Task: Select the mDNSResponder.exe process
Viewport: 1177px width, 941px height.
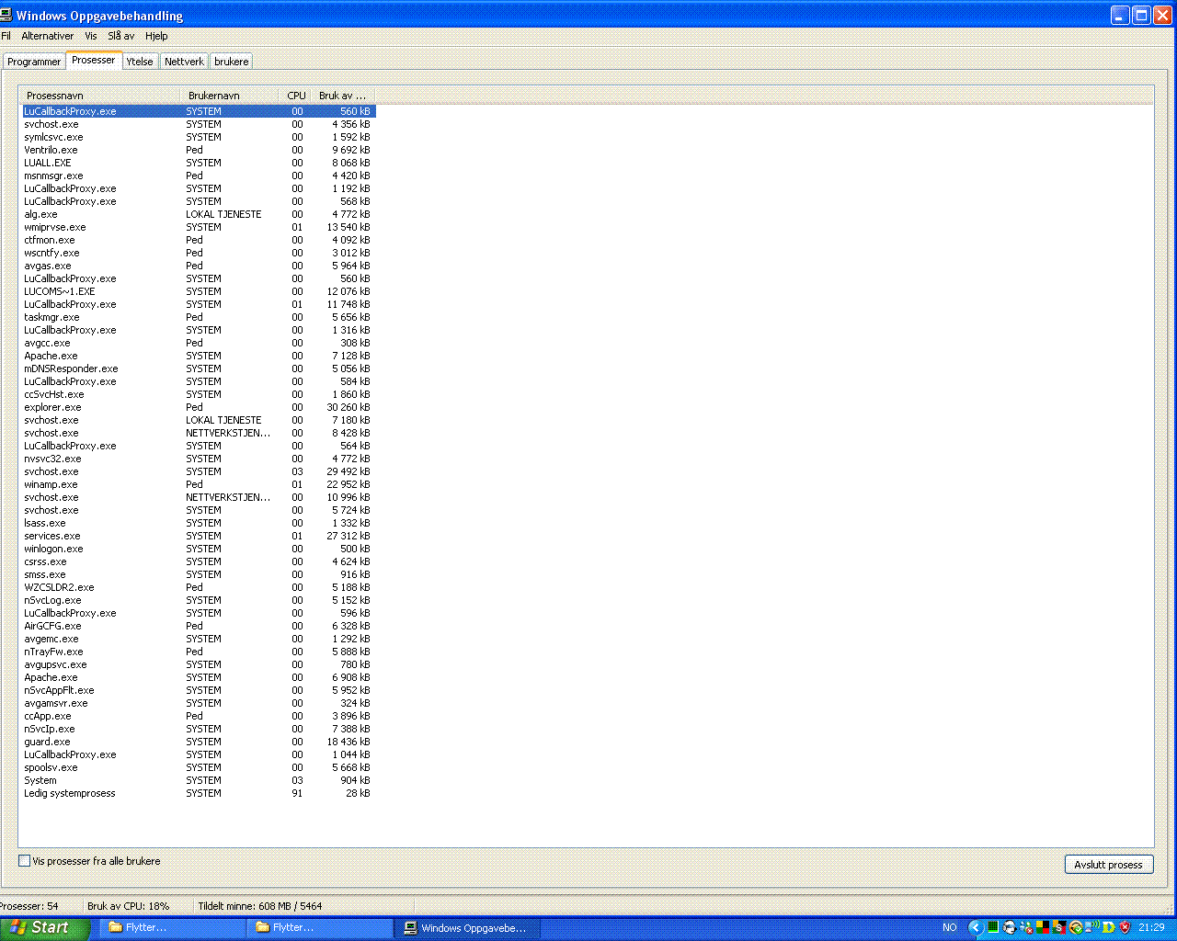Action: point(199,368)
